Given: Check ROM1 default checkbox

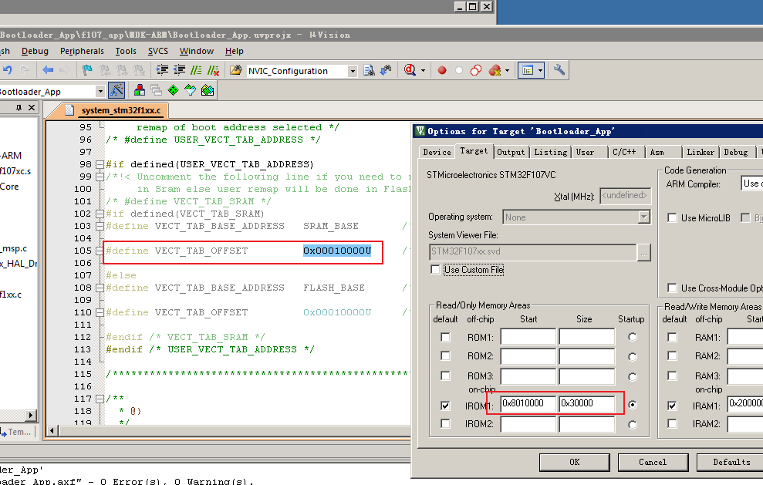Looking at the screenshot, I should point(445,337).
